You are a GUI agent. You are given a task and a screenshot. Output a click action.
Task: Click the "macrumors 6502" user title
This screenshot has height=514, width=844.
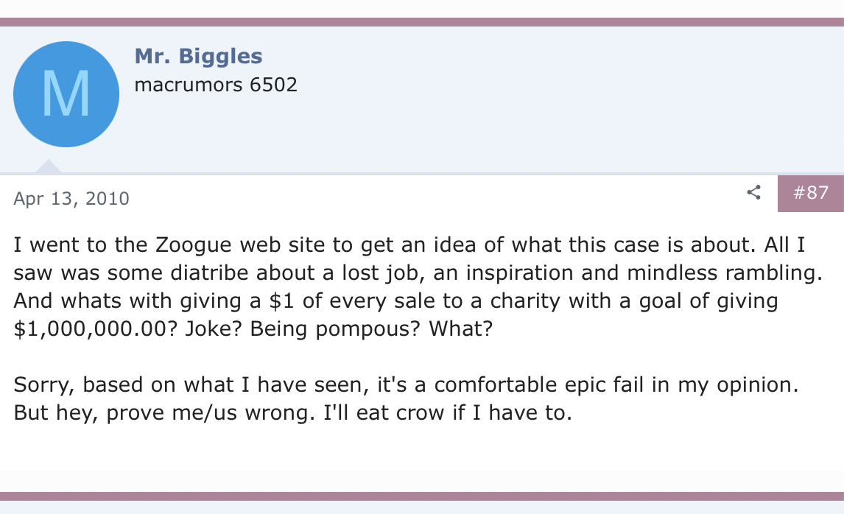(x=216, y=85)
